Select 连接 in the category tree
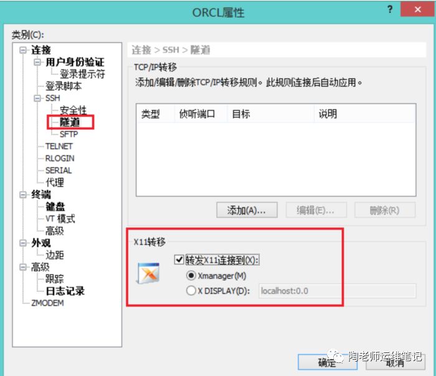The image size is (436, 376). point(41,50)
